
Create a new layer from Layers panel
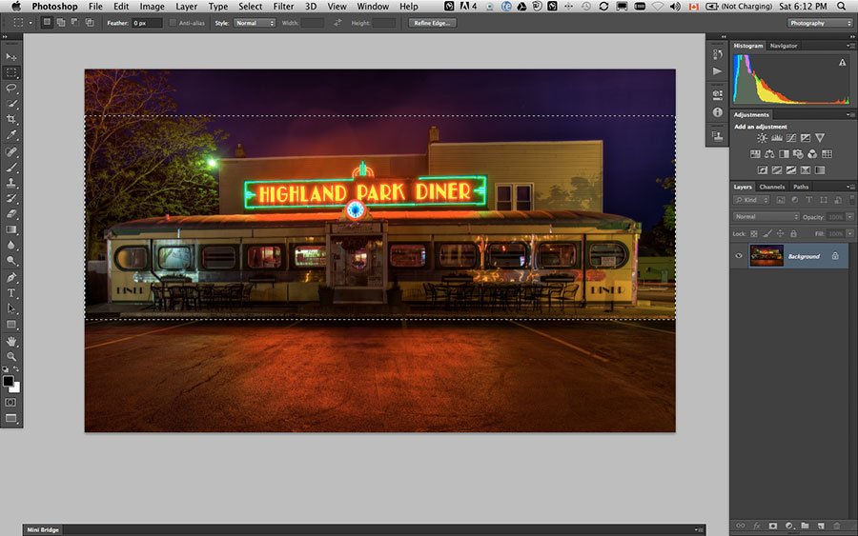coord(821,526)
